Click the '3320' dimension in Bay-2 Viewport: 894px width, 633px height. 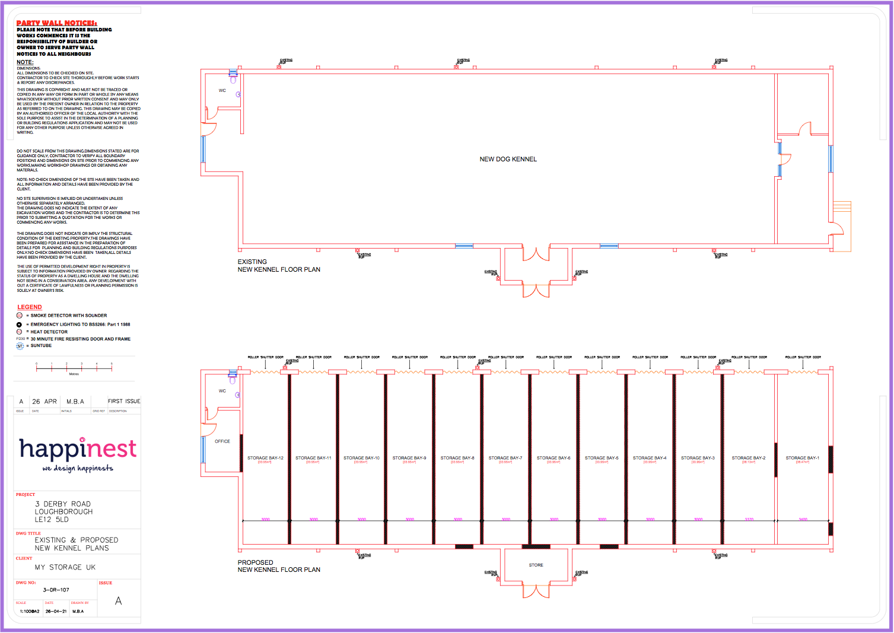pyautogui.click(x=749, y=519)
